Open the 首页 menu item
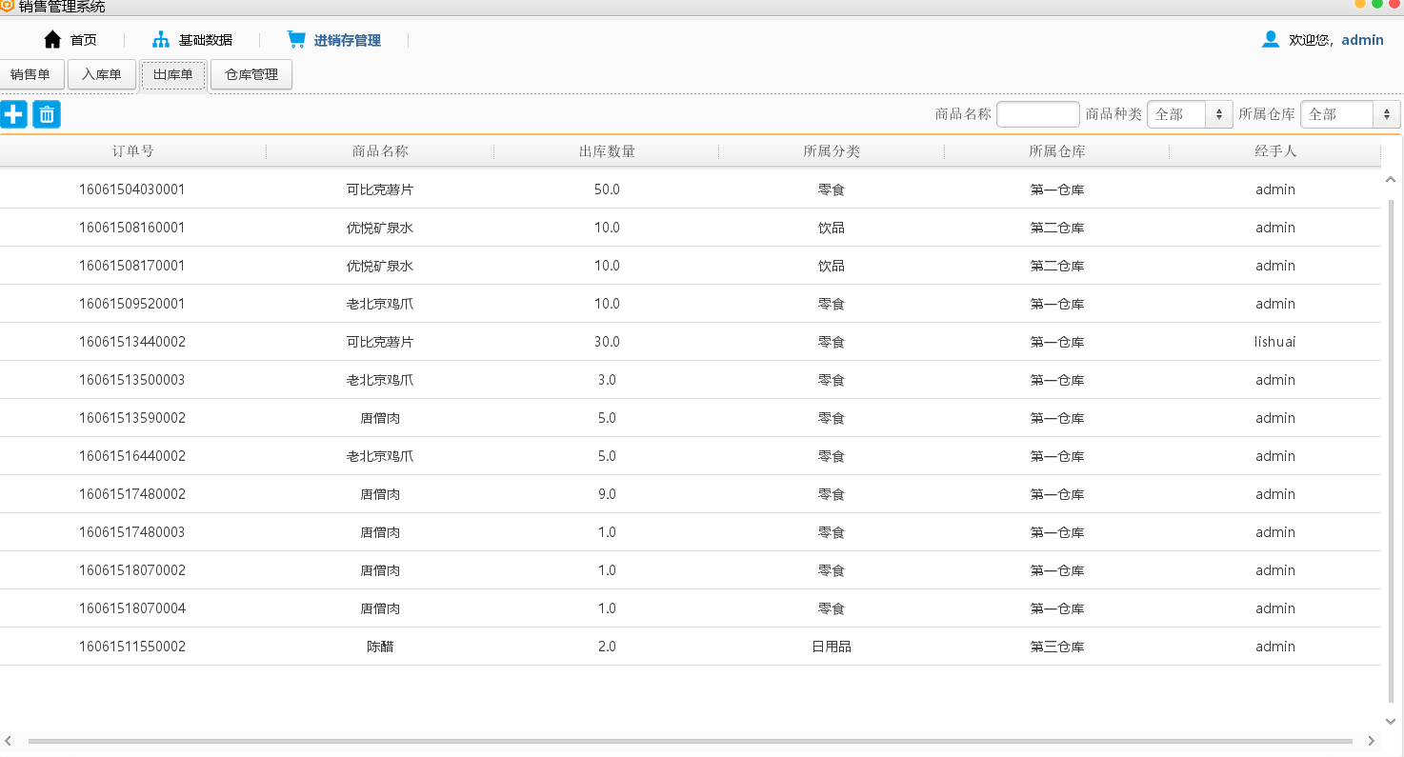The width and height of the screenshot is (1404, 757). 84,40
